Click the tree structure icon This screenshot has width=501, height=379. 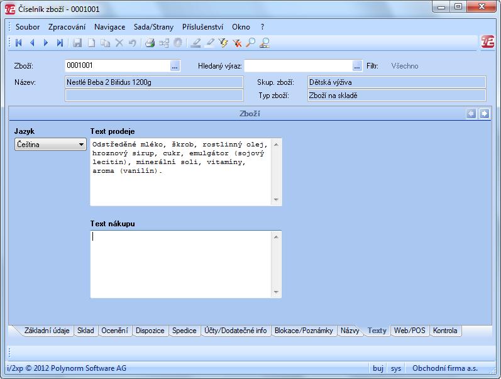[164, 43]
